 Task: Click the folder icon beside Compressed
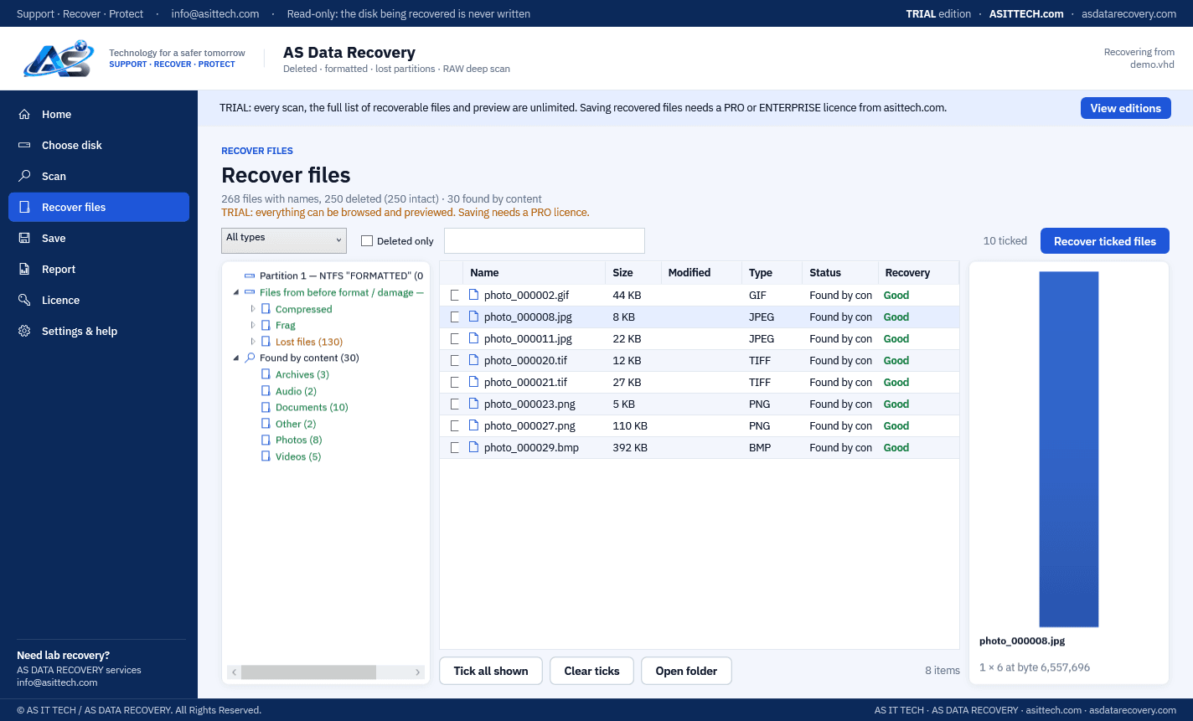click(266, 310)
